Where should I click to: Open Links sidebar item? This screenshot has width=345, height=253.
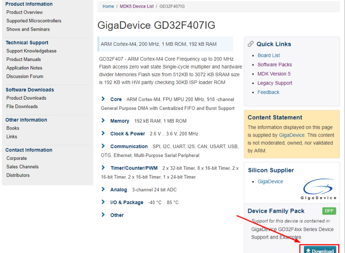click(x=12, y=137)
